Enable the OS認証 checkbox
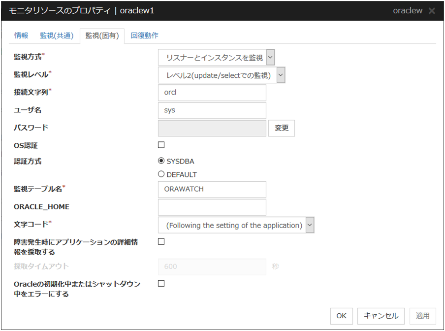 tap(161, 145)
